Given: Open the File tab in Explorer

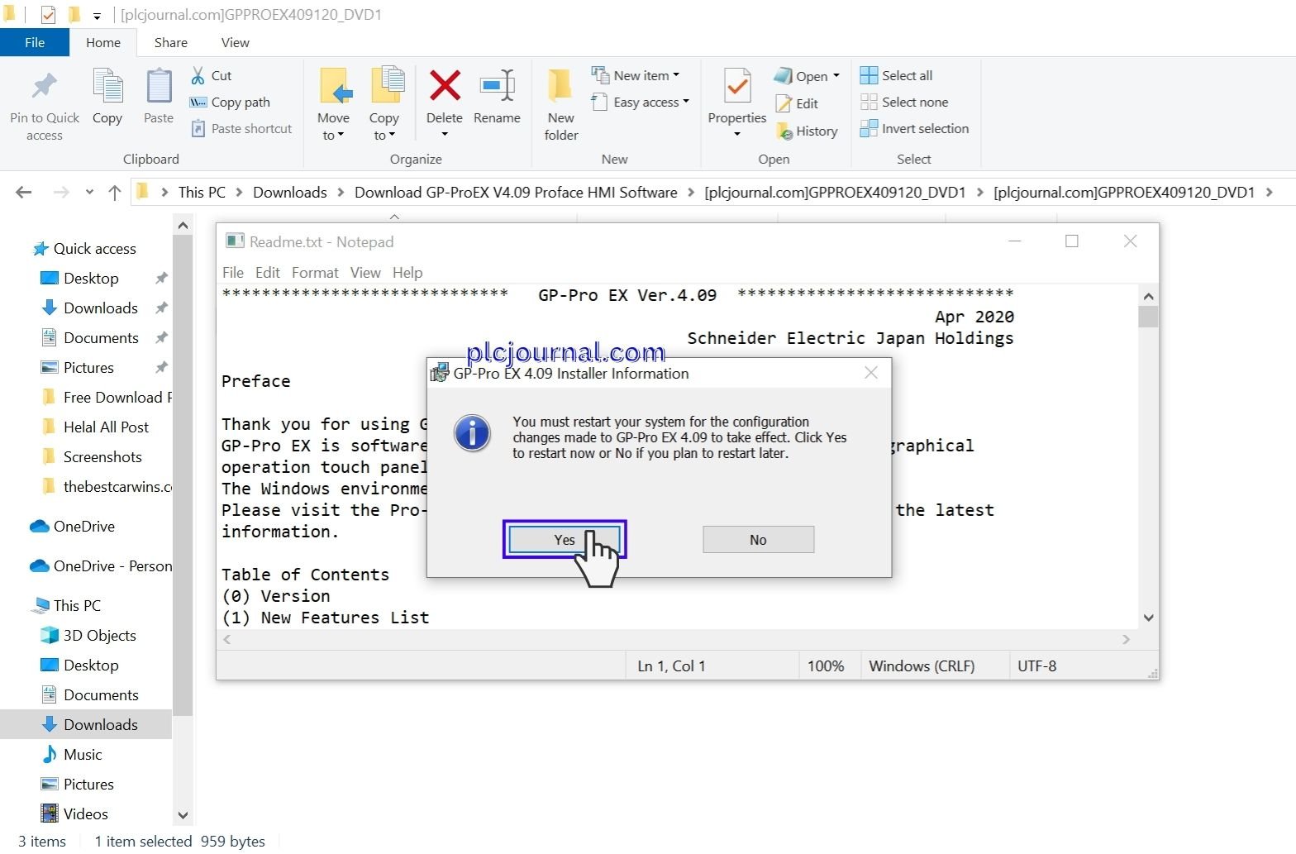Looking at the screenshot, I should (x=35, y=43).
